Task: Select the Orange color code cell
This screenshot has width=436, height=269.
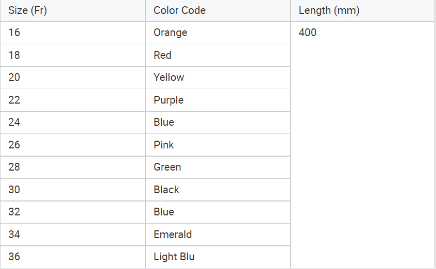Action: tap(218, 33)
